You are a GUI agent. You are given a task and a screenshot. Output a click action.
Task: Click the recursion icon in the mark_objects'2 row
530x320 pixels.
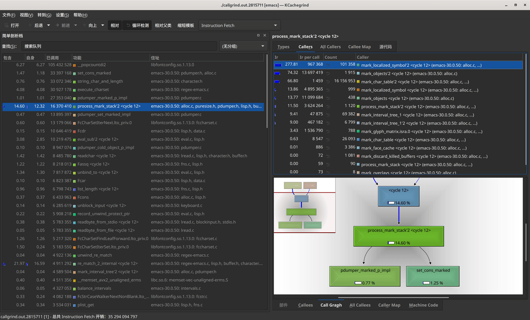pos(328,73)
